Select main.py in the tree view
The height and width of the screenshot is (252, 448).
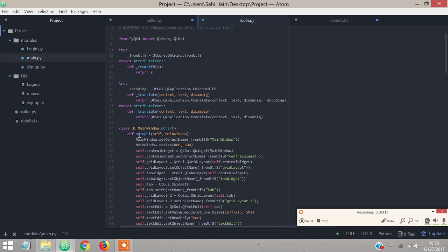click(x=34, y=58)
